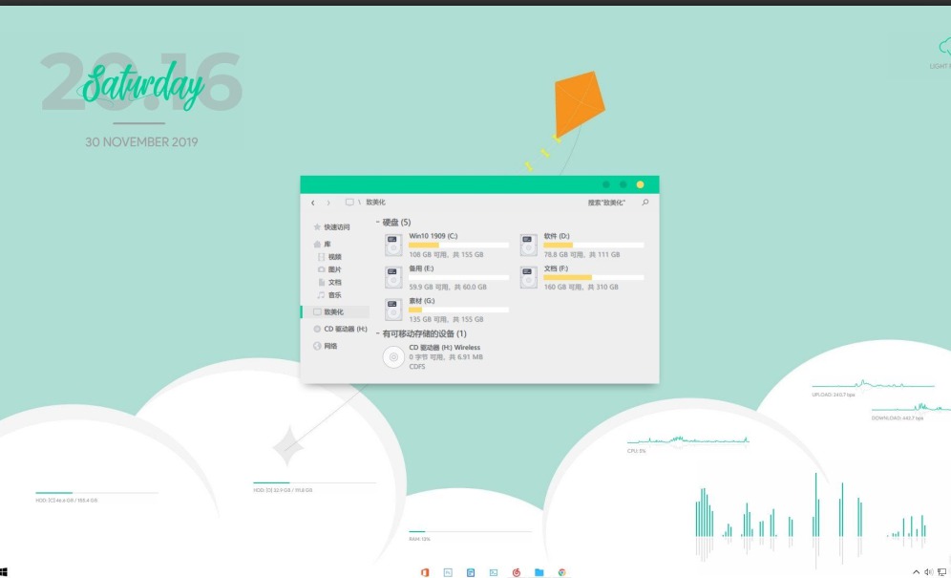Open the terminal-style app icon in taskbar

coord(493,572)
